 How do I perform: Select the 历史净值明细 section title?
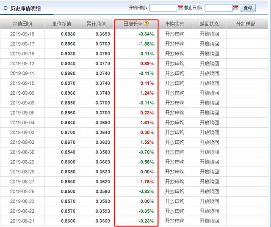[25, 8]
